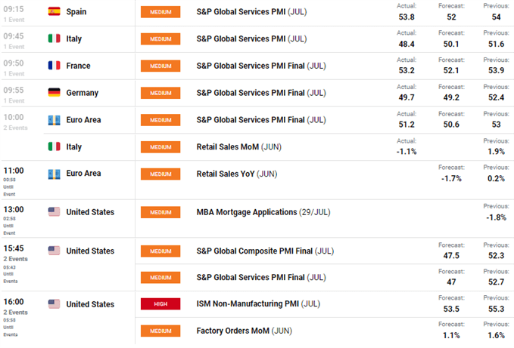Screen dimensions: 514x348
Task: Open United States S&P Global Services PMI Final
Action: (x=261, y=278)
